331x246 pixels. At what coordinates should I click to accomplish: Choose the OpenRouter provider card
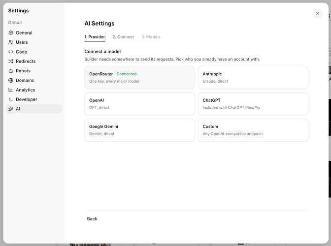coord(139,78)
